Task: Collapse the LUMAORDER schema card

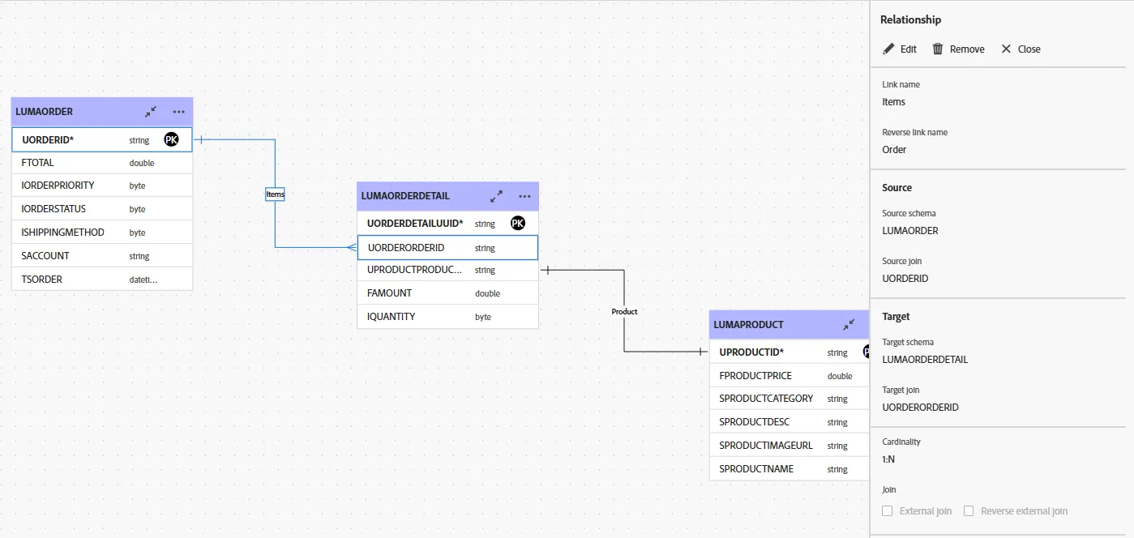Action: point(151,112)
